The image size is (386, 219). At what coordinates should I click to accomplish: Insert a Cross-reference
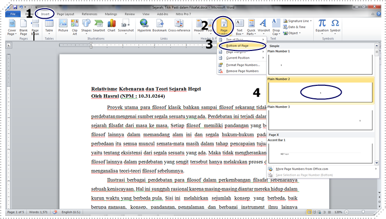point(179,26)
